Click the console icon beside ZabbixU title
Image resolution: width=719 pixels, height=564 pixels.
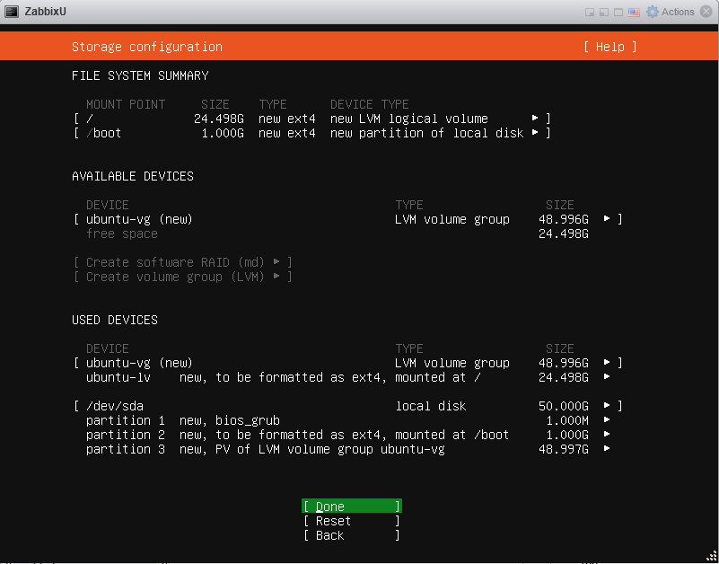[x=11, y=12]
